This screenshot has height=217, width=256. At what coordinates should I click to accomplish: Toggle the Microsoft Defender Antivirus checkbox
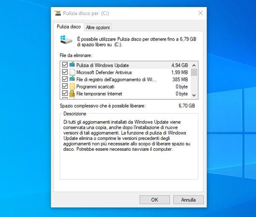[65, 72]
